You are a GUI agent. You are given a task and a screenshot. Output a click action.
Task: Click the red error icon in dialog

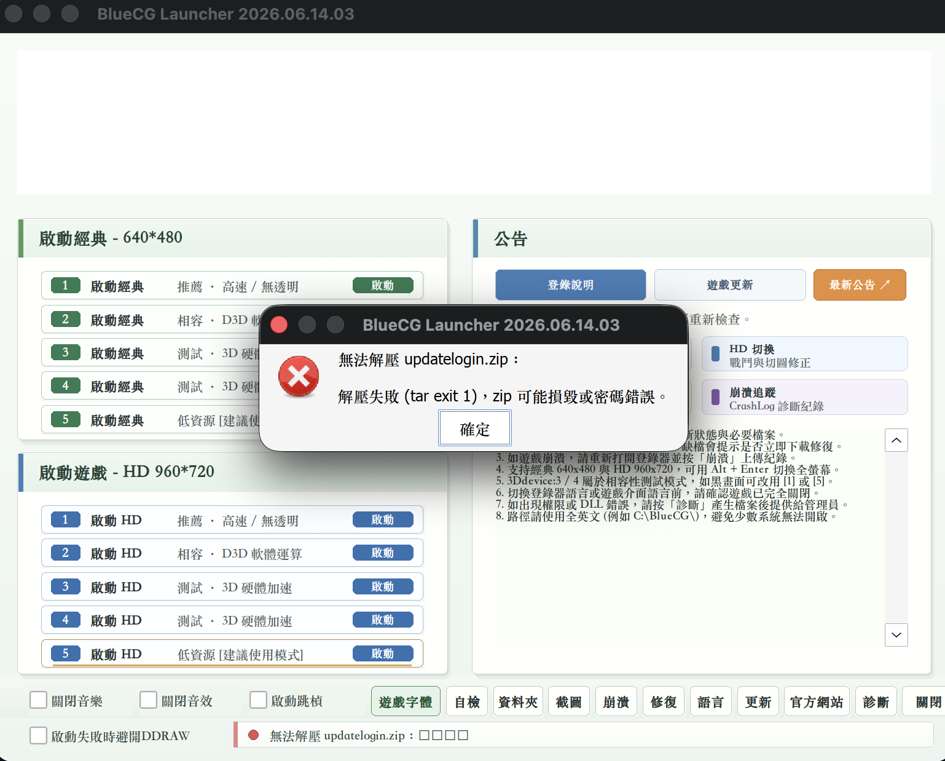coord(299,376)
